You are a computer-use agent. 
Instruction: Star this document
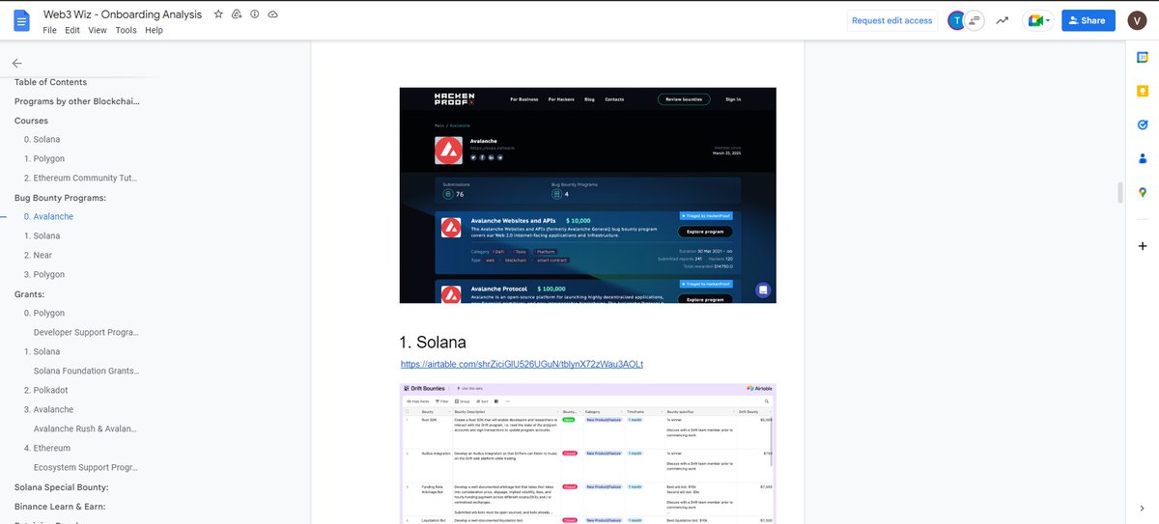pyautogui.click(x=218, y=14)
